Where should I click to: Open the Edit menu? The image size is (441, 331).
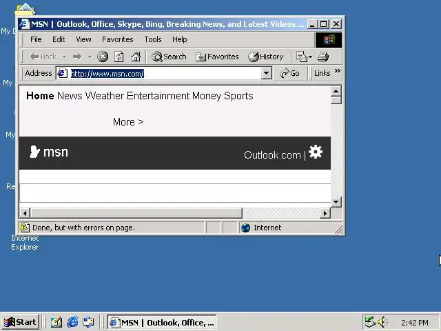coord(59,39)
